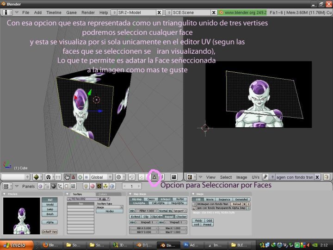Toggle the MipMap option

[136, 199]
